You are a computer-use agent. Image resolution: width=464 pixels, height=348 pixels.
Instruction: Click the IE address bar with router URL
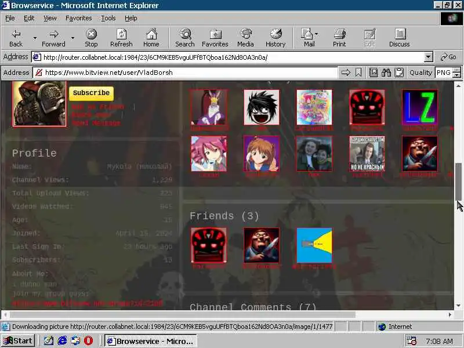[228, 57]
